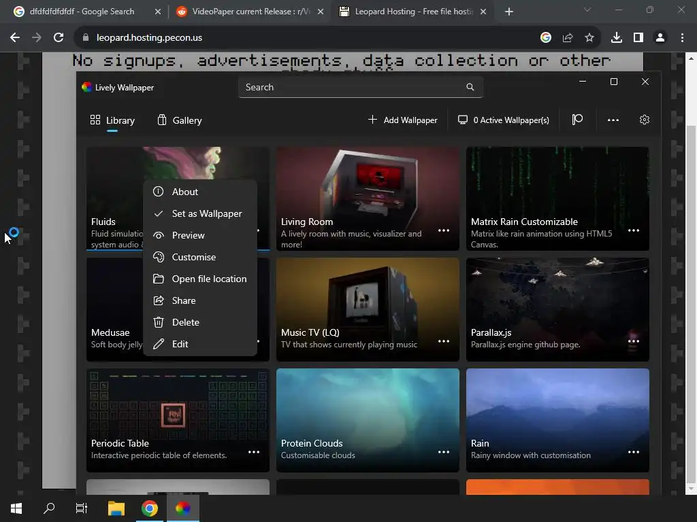Switch to the Gallery tab

180,120
